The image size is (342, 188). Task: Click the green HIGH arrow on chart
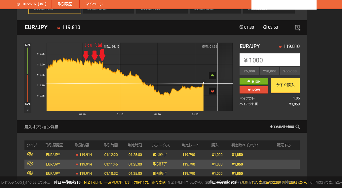coord(212,75)
